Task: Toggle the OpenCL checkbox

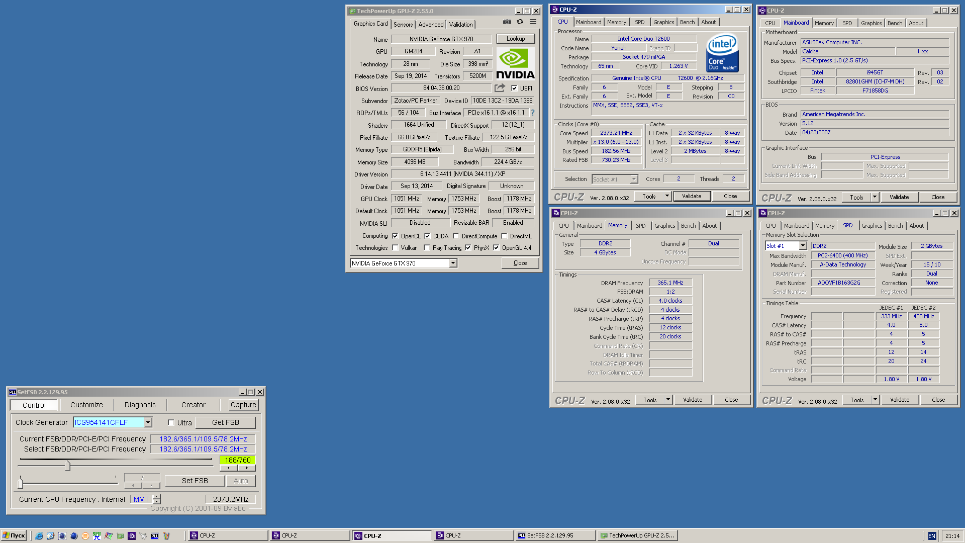Action: [x=395, y=236]
